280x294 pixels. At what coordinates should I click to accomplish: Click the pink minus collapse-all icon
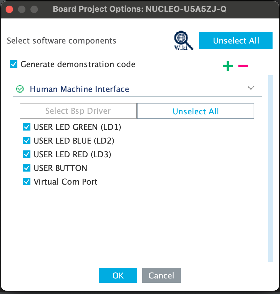[x=243, y=66]
